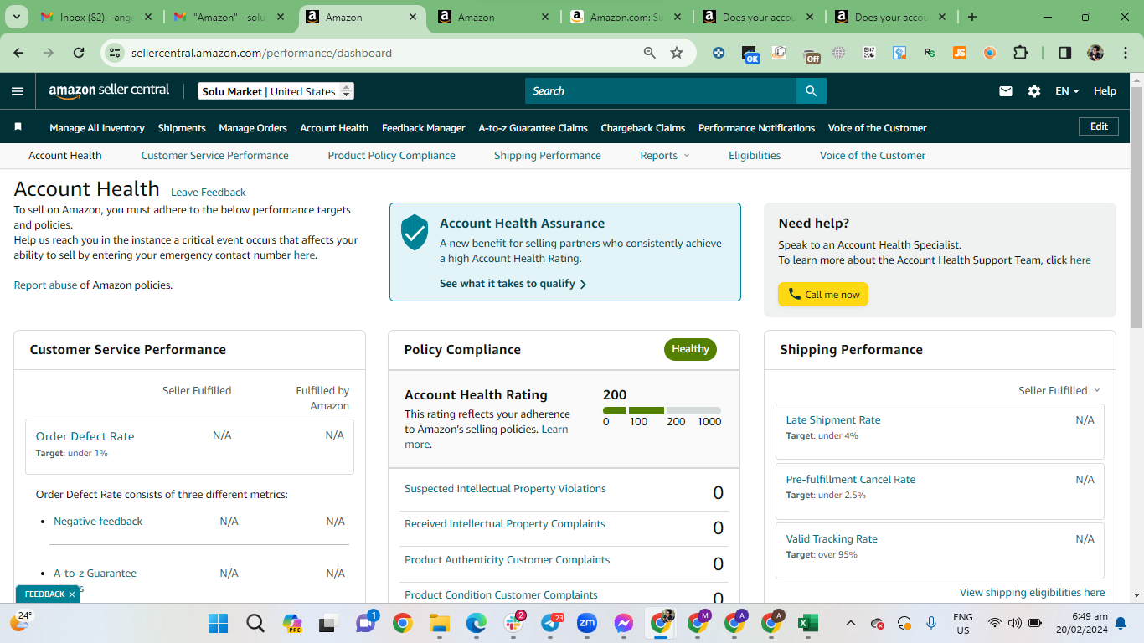The image size is (1144, 643).
Task: Click the Account Health Rating progress bar
Action: [662, 410]
